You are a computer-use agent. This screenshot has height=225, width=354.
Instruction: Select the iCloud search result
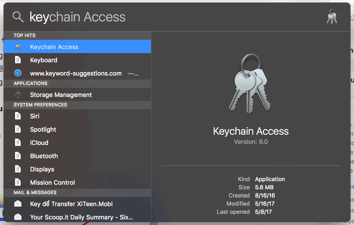point(39,143)
